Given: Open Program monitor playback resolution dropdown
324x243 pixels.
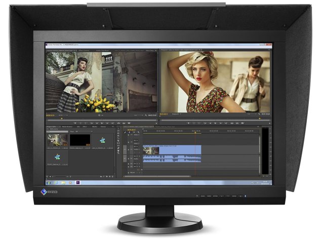Looking at the screenshot, I should (252, 114).
